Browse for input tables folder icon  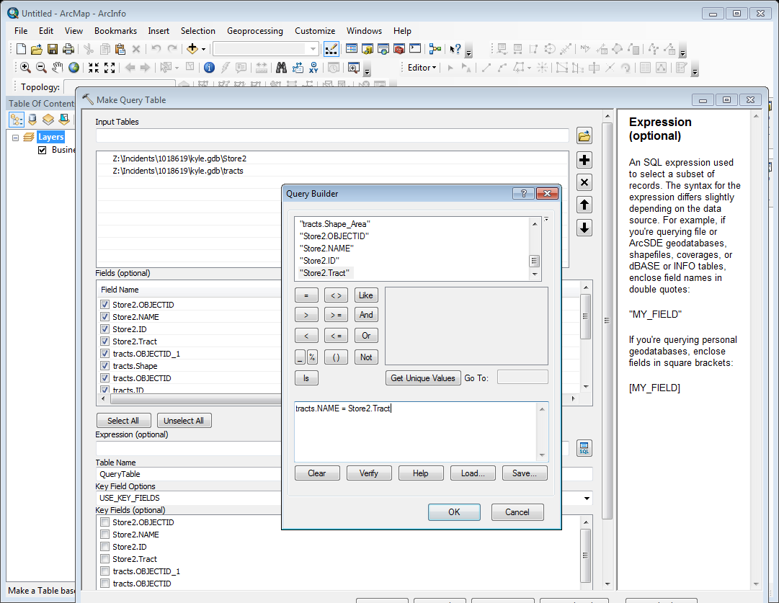point(584,135)
